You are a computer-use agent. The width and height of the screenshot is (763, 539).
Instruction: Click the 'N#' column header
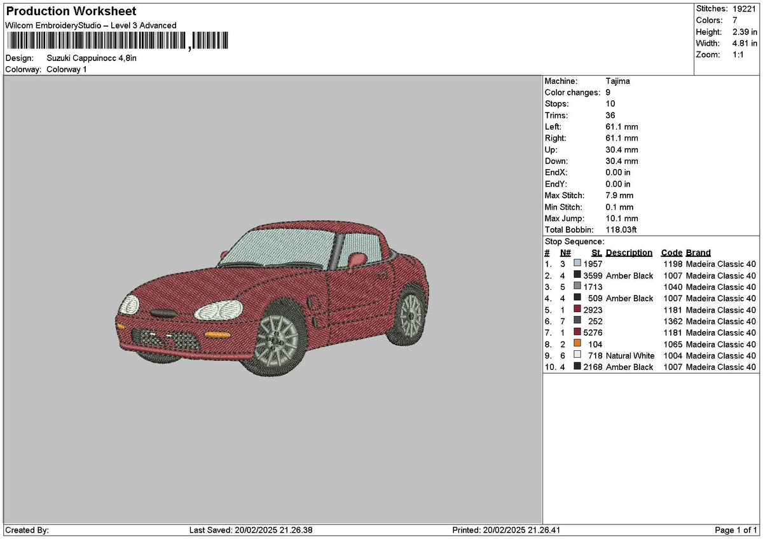click(565, 253)
